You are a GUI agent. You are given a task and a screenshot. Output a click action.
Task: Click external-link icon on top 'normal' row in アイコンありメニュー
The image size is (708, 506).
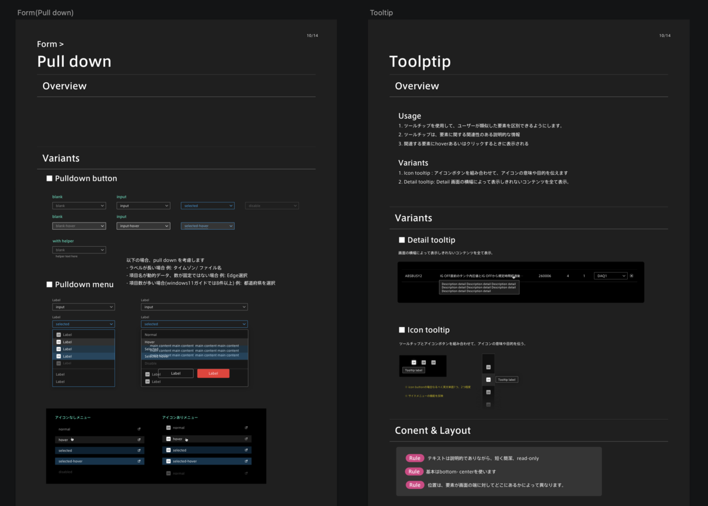247,427
